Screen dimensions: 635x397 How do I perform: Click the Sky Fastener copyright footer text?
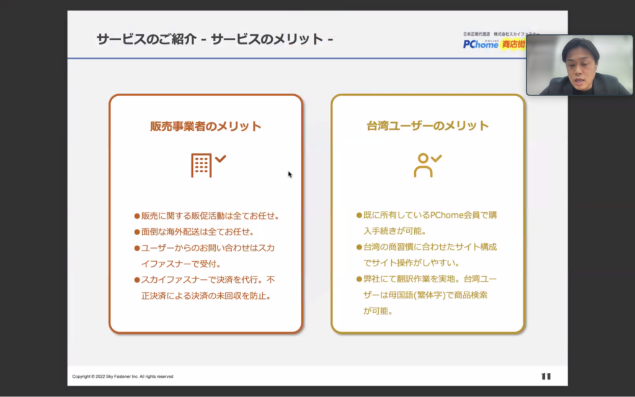pos(123,377)
